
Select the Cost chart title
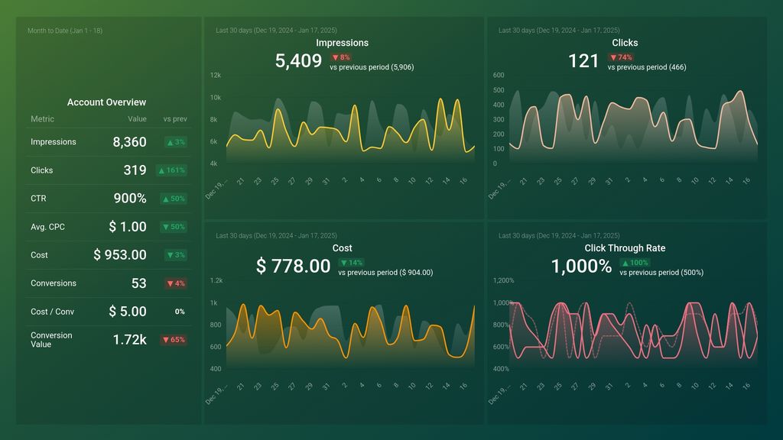(342, 248)
